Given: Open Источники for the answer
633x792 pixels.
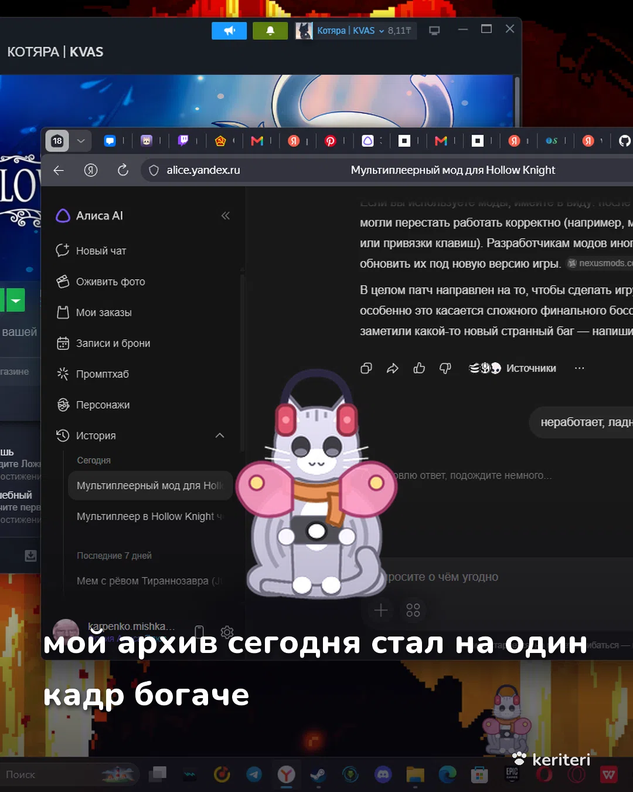Looking at the screenshot, I should point(513,368).
